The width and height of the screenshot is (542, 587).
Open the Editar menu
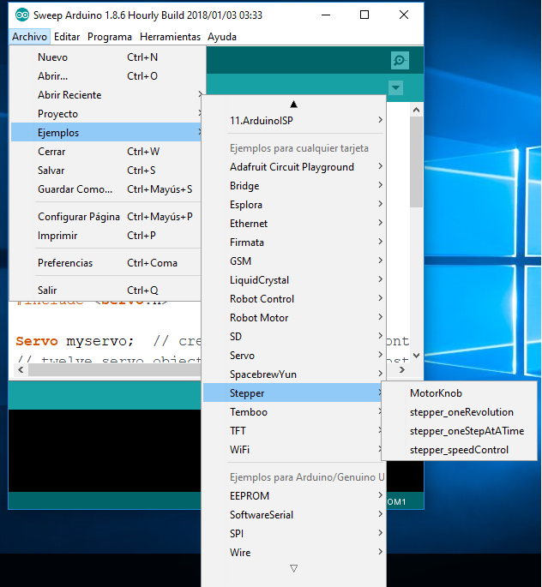click(67, 37)
